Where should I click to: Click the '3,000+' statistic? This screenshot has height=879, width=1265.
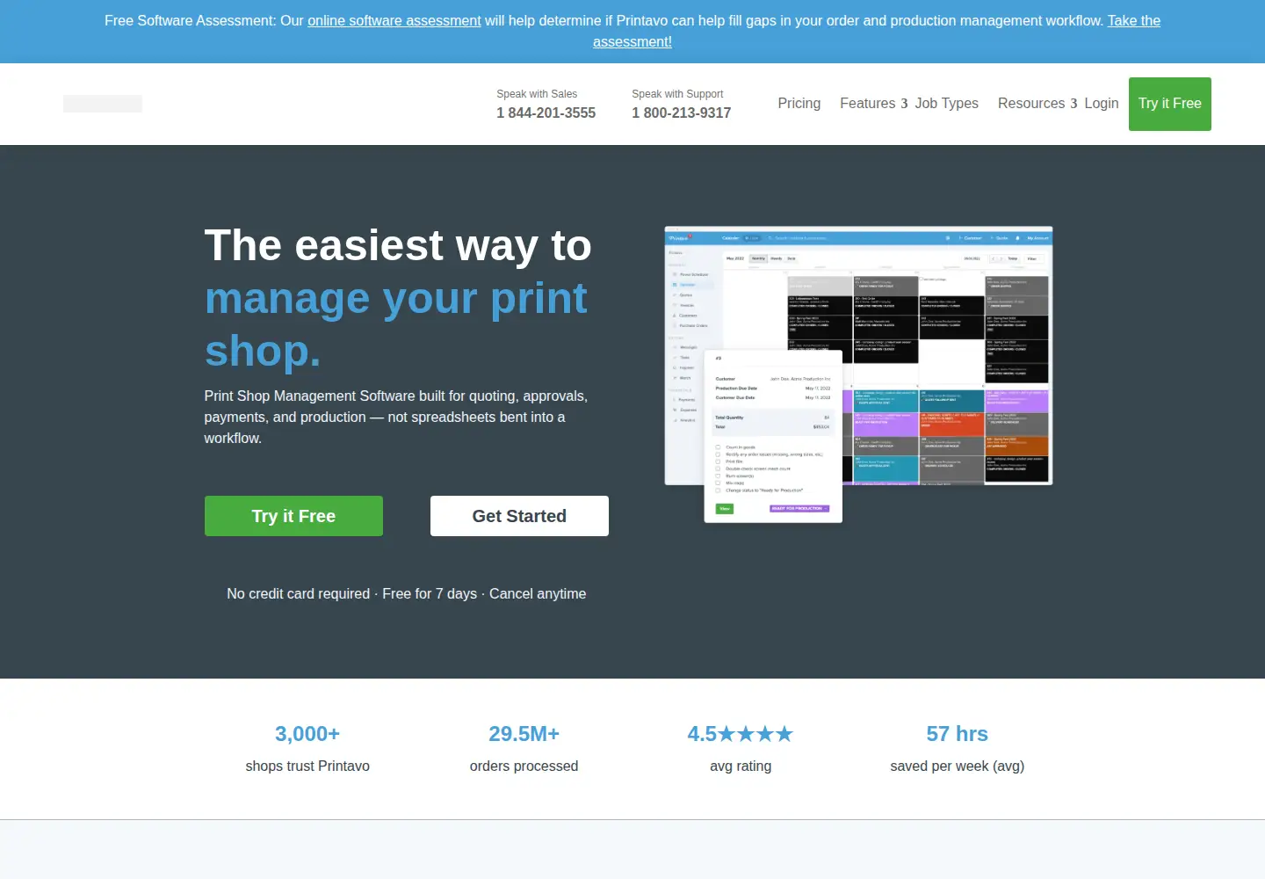click(307, 734)
